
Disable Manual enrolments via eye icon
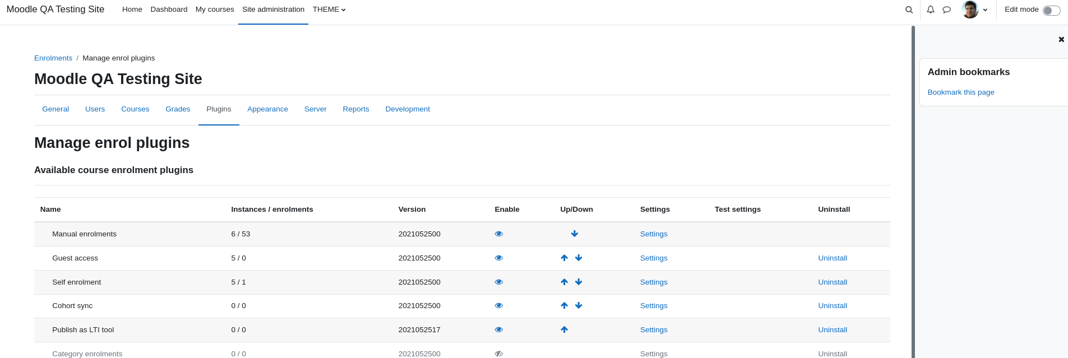tap(499, 234)
